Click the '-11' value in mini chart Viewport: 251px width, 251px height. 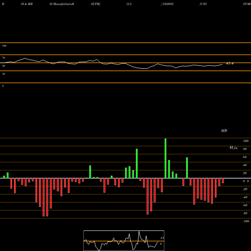(x=162, y=238)
